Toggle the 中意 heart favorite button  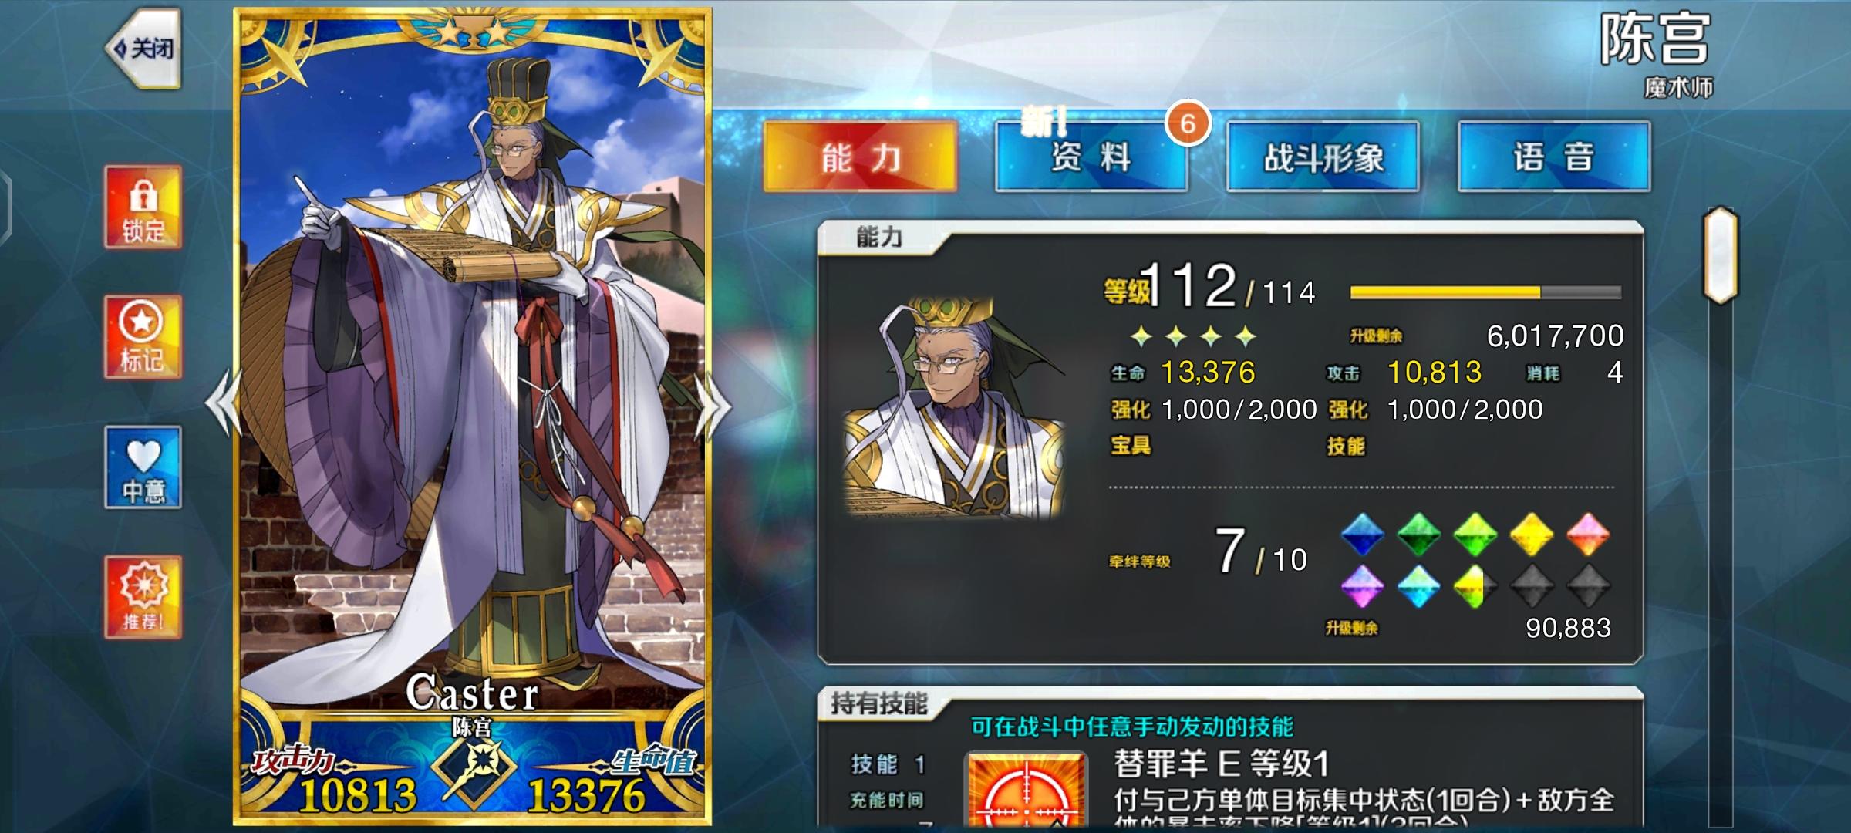[143, 467]
